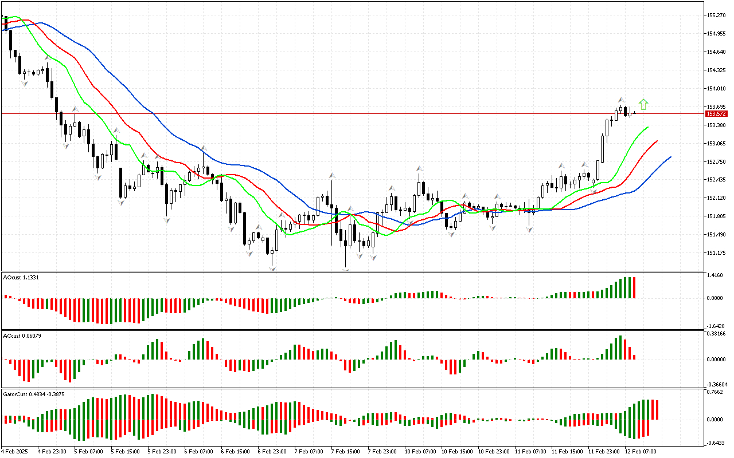Click price scale value 151.175

tap(716, 253)
